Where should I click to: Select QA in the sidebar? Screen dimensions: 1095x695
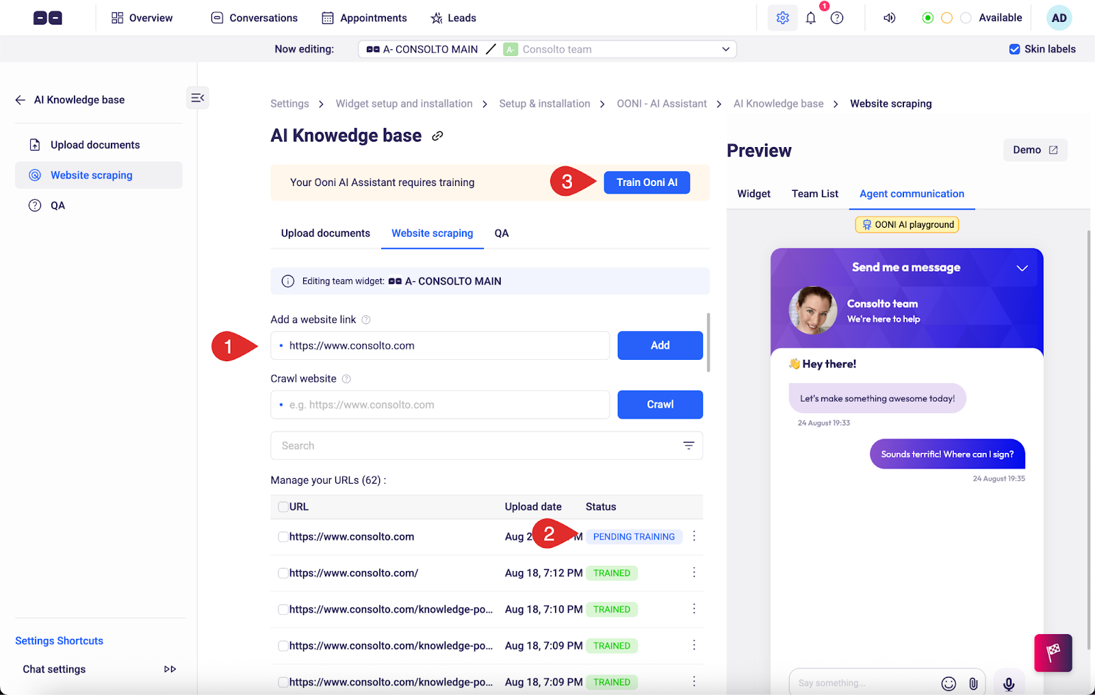[99, 205]
